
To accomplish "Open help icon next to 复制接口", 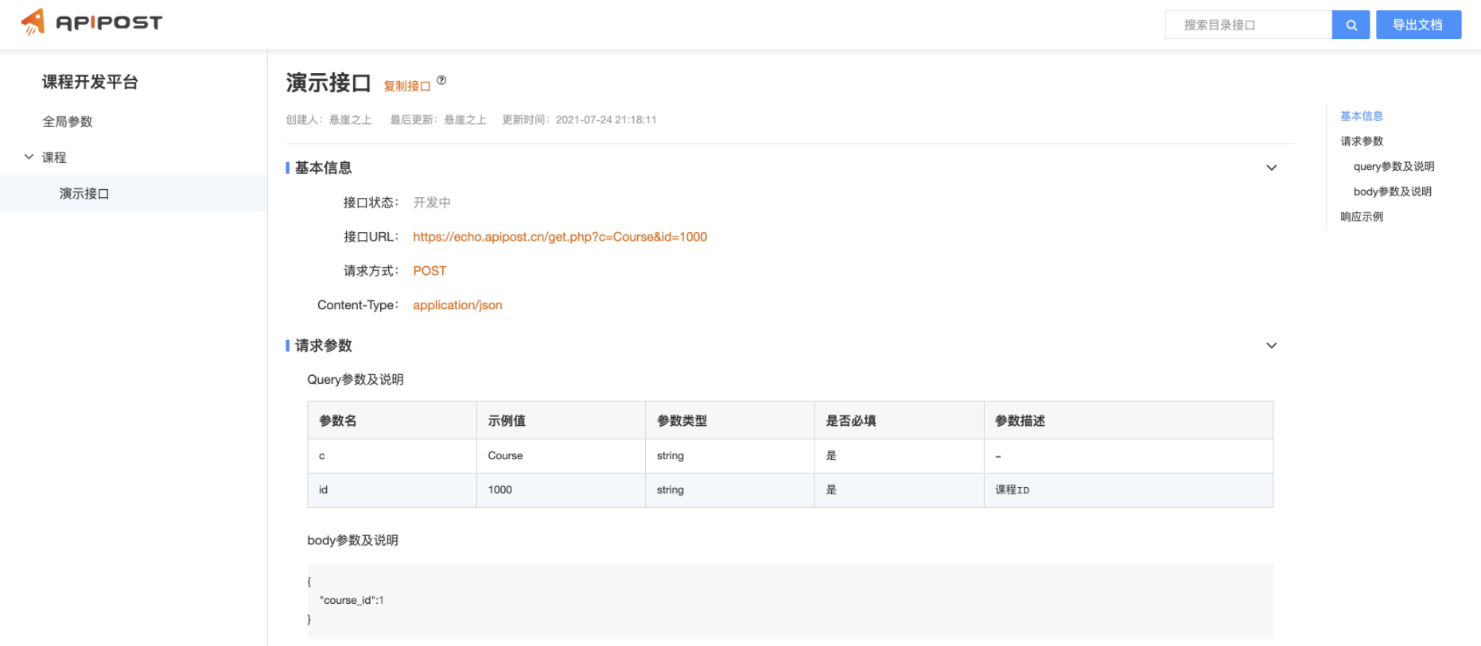I will (441, 80).
